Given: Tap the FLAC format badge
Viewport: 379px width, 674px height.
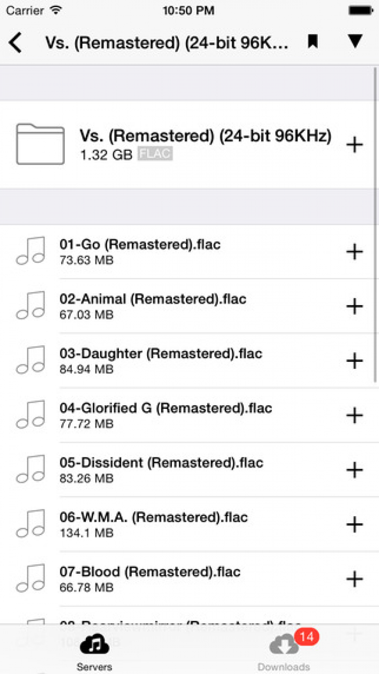Looking at the screenshot, I should (156, 154).
